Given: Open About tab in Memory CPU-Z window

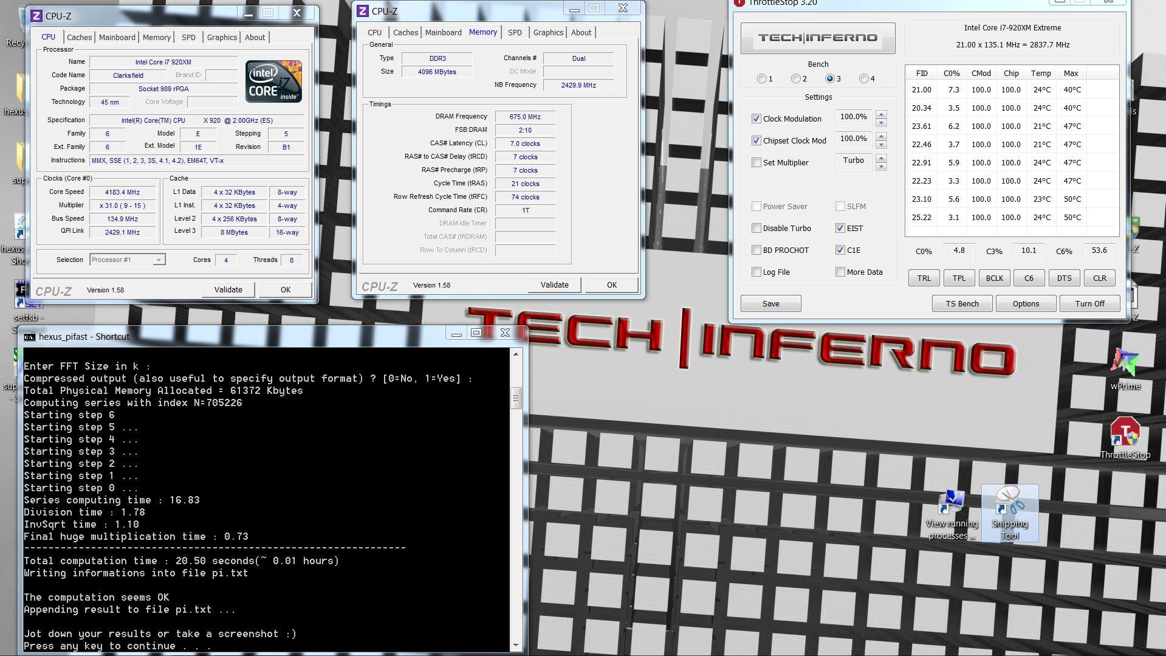Looking at the screenshot, I should (x=581, y=32).
